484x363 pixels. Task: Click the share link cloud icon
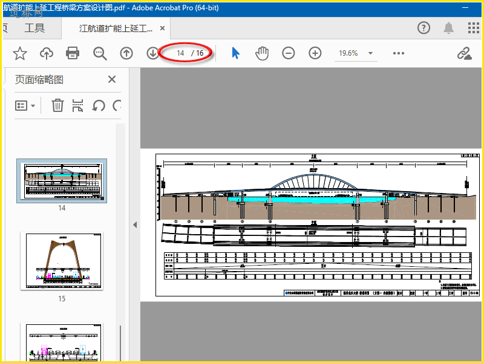[465, 53]
